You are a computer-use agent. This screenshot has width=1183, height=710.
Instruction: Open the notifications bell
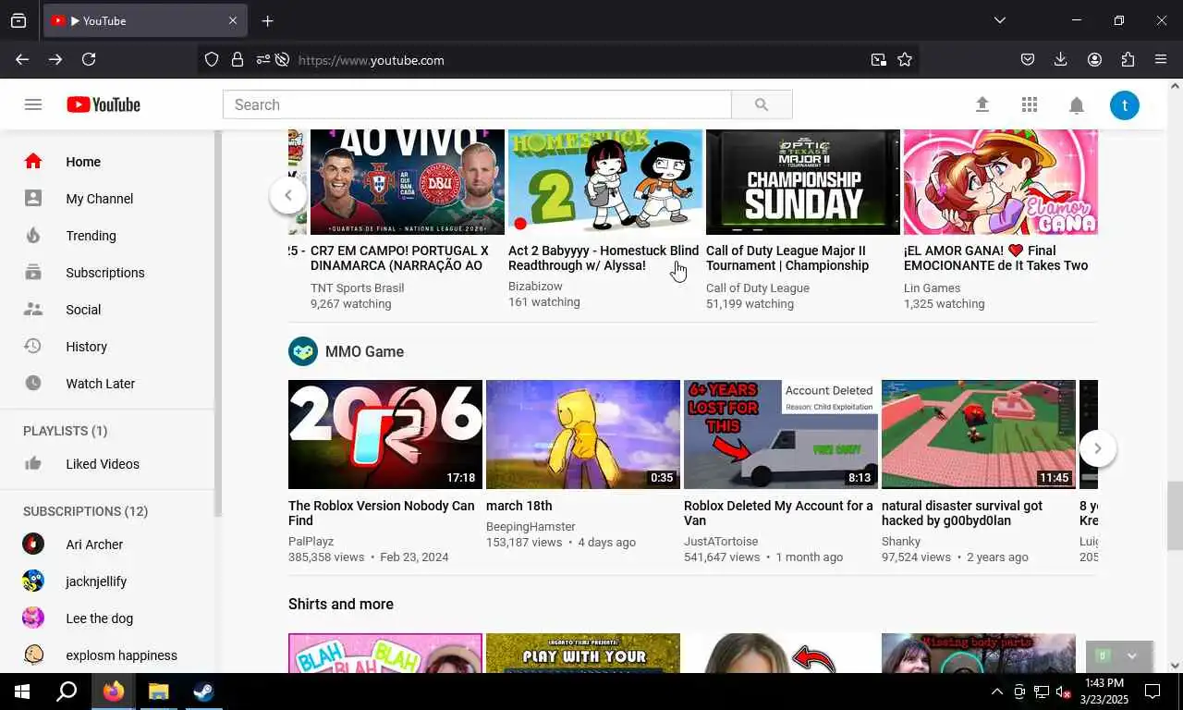point(1077,104)
